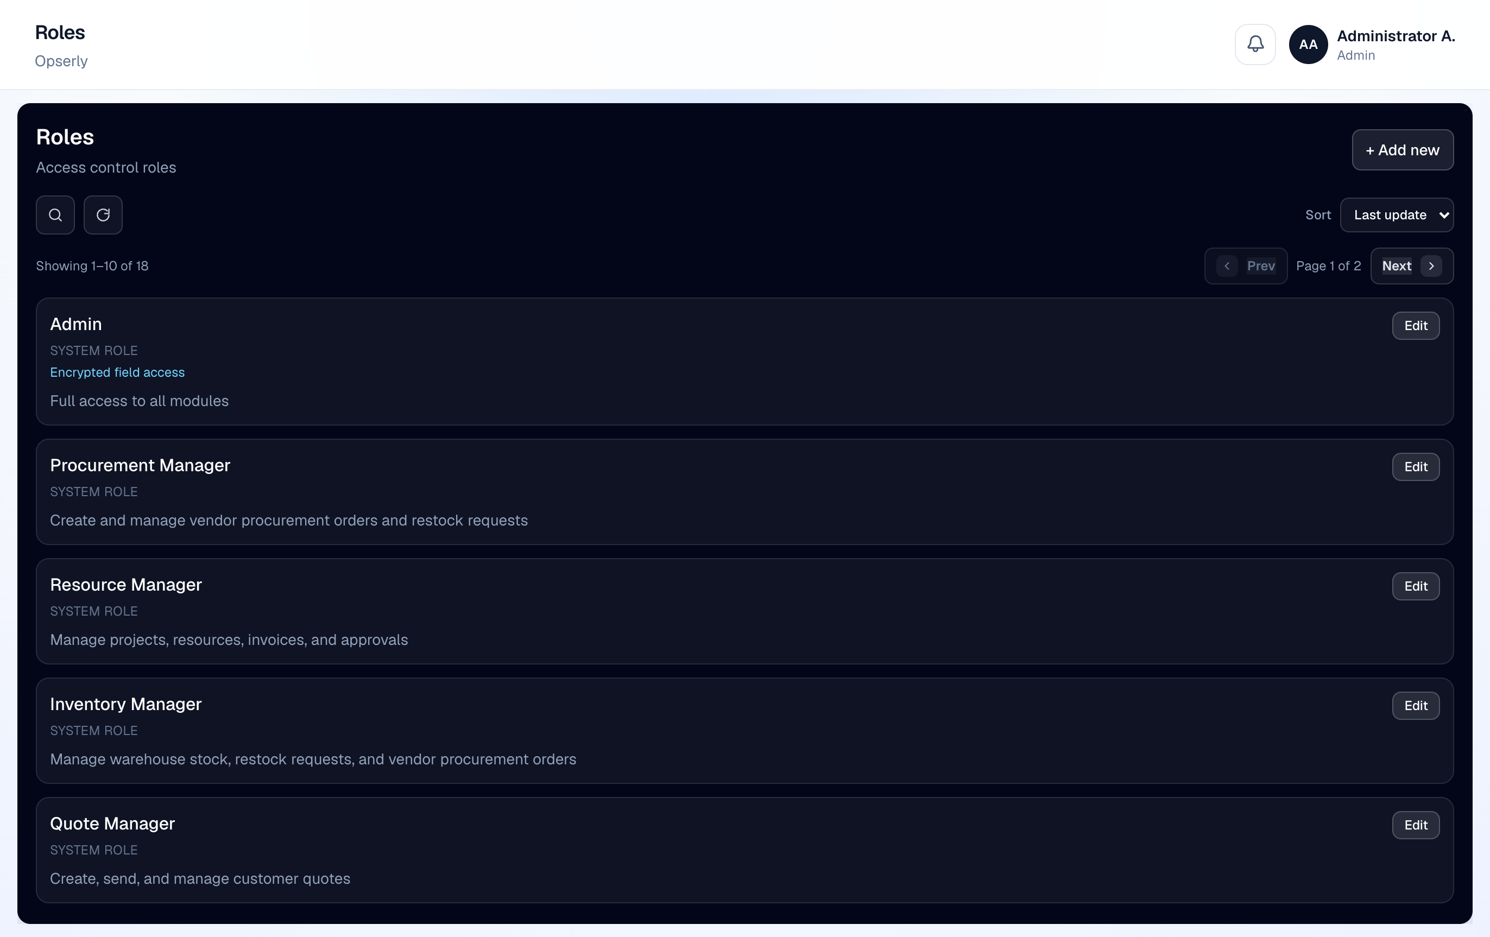Click the Create and manage vendor procurement description

click(289, 520)
